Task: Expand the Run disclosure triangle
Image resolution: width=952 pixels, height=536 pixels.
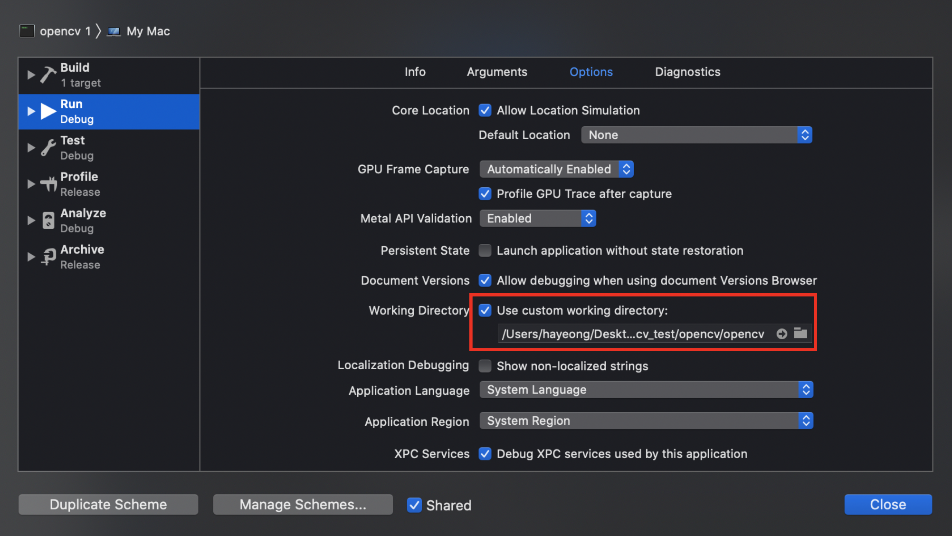Action: 31,111
